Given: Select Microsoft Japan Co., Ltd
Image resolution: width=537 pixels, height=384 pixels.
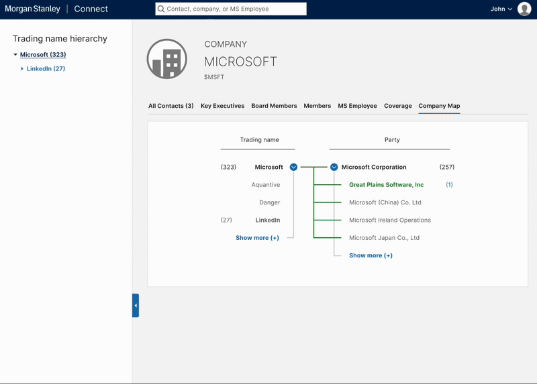Looking at the screenshot, I should pyautogui.click(x=384, y=238).
